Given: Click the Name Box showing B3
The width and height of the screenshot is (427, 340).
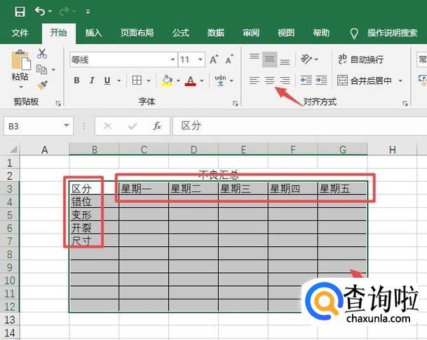Looking at the screenshot, I should click(x=32, y=126).
